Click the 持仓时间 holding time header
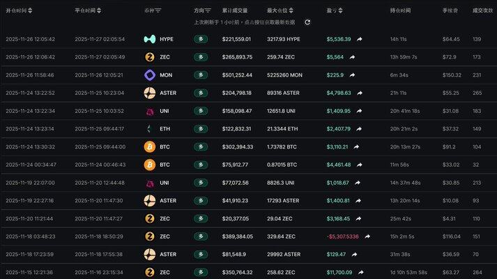 pyautogui.click(x=400, y=10)
